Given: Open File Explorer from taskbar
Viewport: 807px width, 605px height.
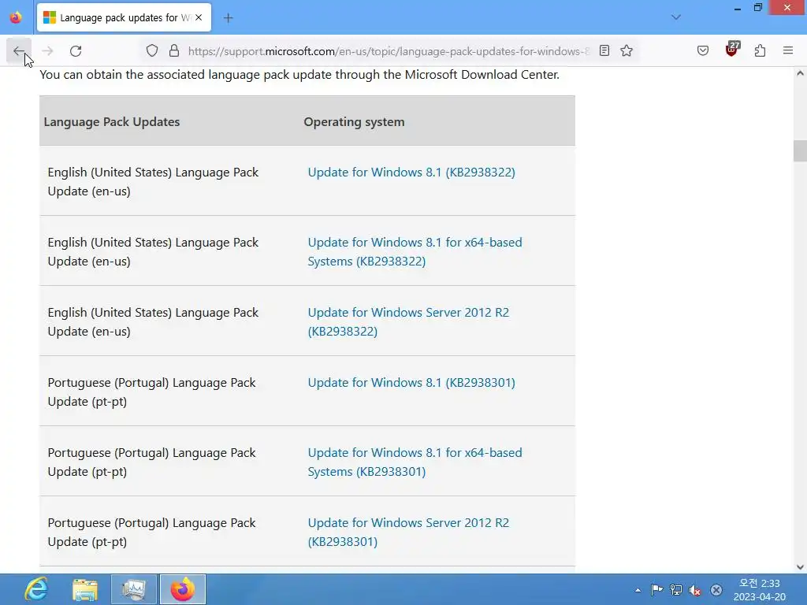Looking at the screenshot, I should coord(85,589).
